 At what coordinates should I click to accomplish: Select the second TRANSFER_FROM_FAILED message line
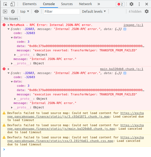point(77,94)
